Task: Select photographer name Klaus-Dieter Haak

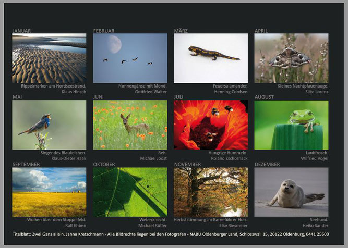Action: pos(68,158)
